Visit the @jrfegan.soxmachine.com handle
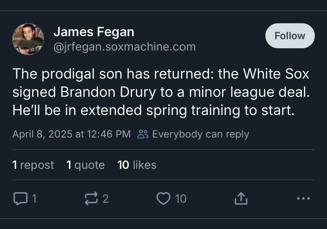This screenshot has width=327, height=229. [x=124, y=47]
